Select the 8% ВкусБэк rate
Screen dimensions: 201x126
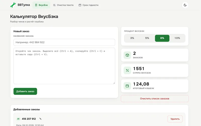point(162,38)
